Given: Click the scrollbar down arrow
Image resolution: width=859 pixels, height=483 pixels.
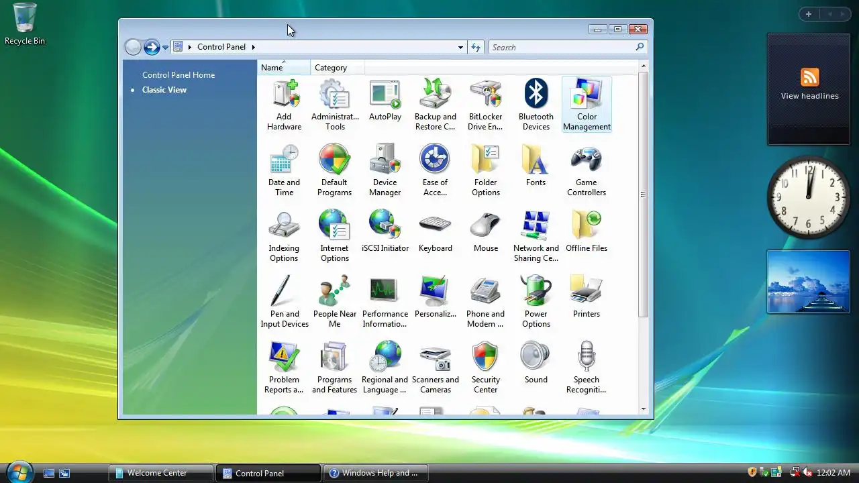Looking at the screenshot, I should point(644,409).
